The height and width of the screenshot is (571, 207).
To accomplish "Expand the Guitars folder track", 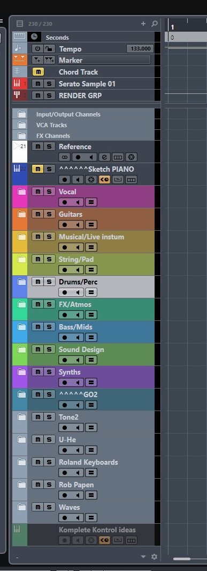I will 22,214.
